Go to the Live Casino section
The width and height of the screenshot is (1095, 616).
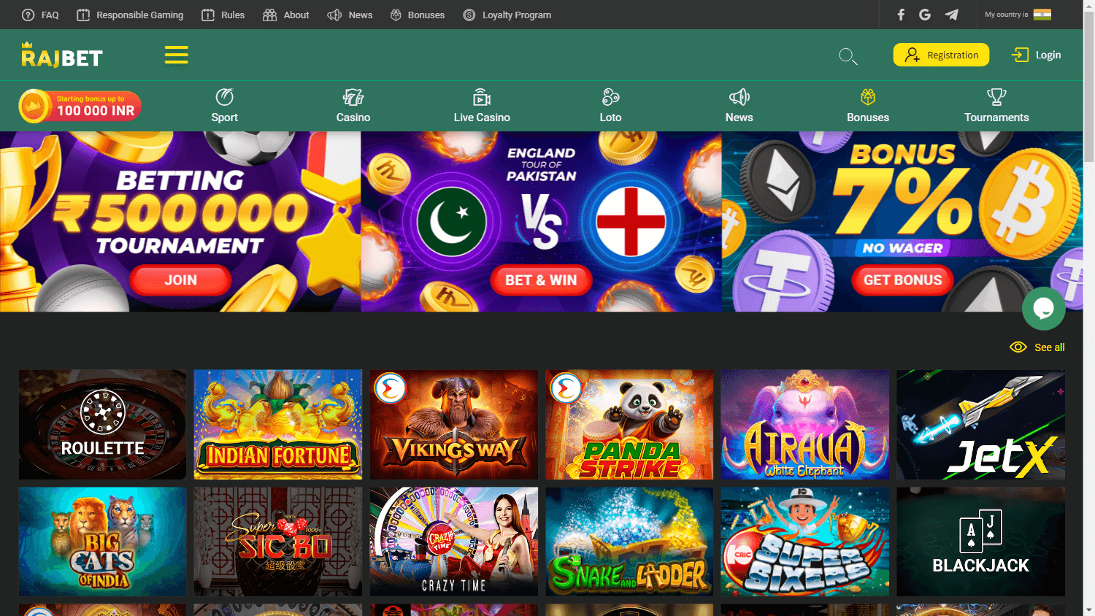pos(482,106)
